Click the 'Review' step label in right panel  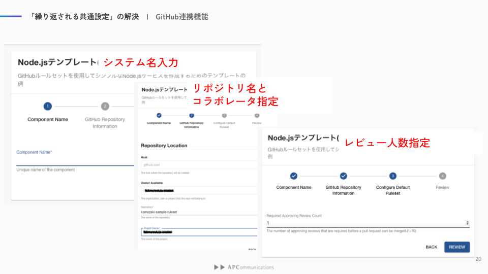[x=443, y=187]
